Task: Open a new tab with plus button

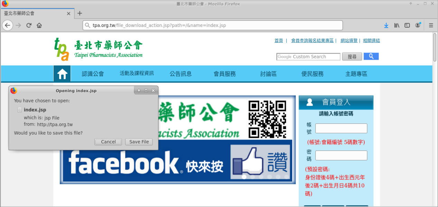Action: click(80, 13)
